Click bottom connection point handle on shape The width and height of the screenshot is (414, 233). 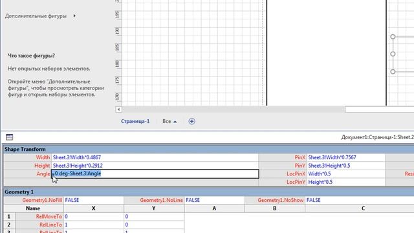click(x=393, y=72)
